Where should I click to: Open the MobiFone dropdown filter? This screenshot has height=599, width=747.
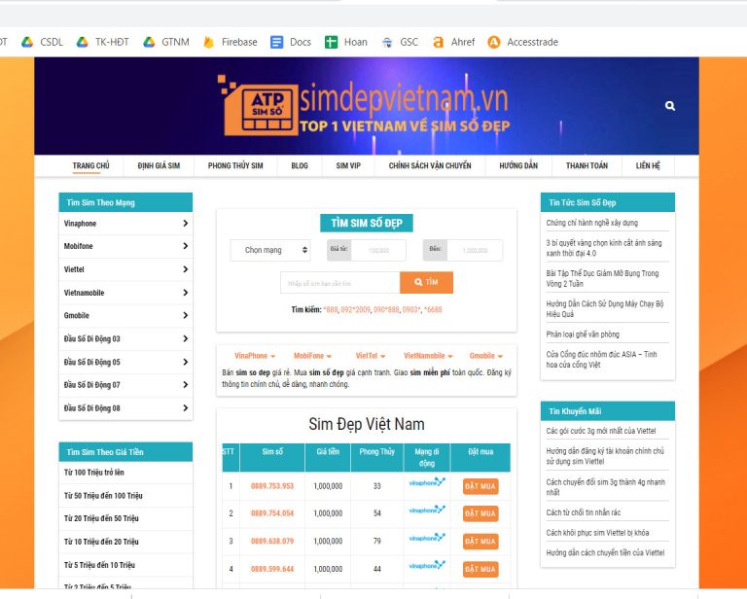click(x=312, y=356)
